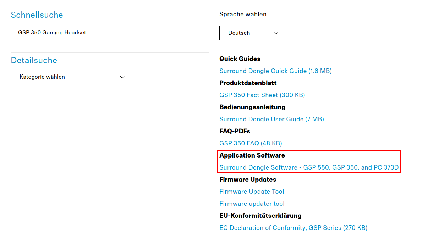Open the GSP 350 FAQ PDF
This screenshot has width=428, height=243.
click(x=251, y=143)
